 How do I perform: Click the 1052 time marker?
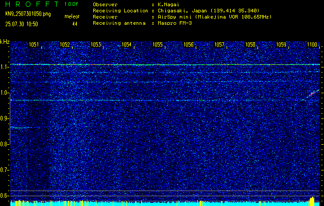coord(65,44)
